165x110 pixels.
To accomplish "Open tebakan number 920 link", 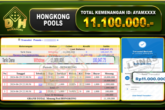I will tap(40, 84).
